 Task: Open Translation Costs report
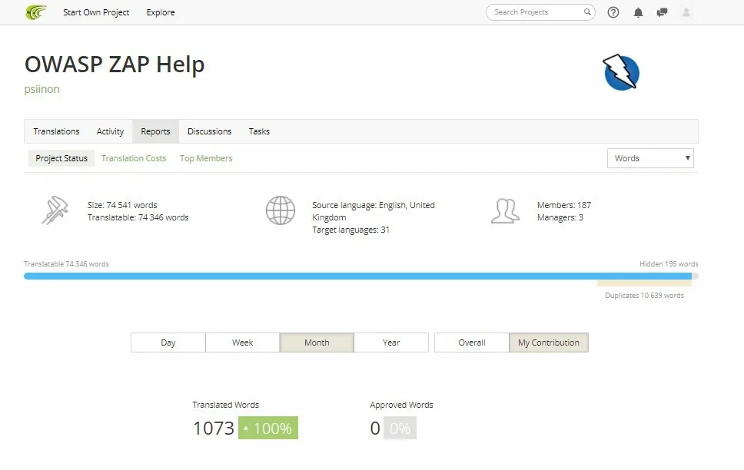click(133, 158)
